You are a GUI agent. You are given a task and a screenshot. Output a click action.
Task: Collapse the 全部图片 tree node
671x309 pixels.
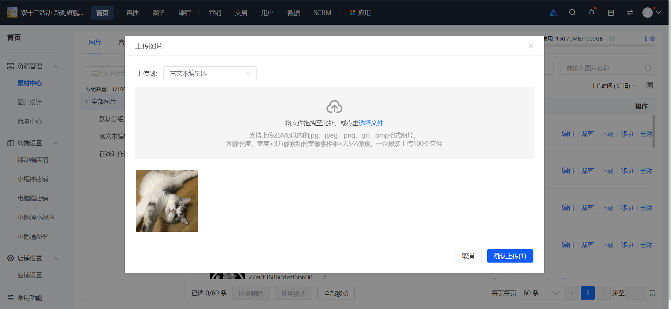pyautogui.click(x=86, y=102)
